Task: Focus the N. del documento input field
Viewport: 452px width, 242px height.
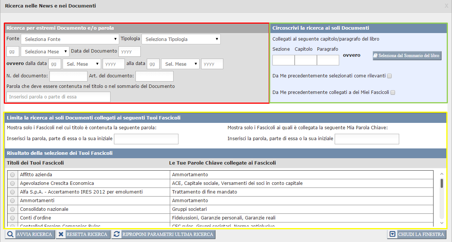Action: [x=68, y=76]
